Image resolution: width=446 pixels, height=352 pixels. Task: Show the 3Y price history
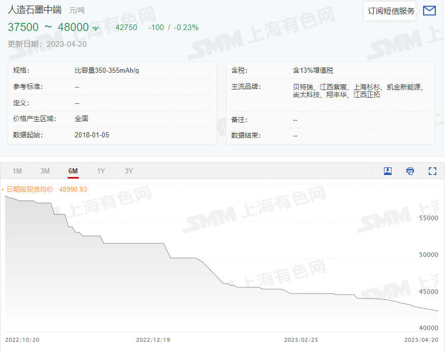coord(129,171)
